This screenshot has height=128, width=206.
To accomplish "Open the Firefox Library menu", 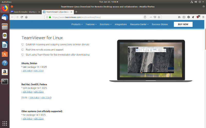I will 179,17.
